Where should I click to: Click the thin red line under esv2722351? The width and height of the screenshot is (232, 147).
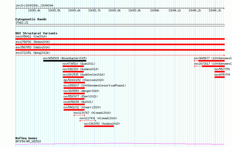[120, 55]
